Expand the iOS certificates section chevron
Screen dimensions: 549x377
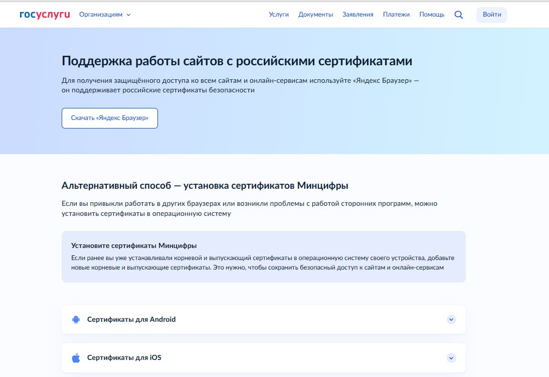click(x=451, y=358)
